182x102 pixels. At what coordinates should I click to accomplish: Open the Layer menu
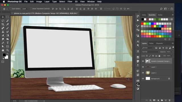click(x=47, y=2)
